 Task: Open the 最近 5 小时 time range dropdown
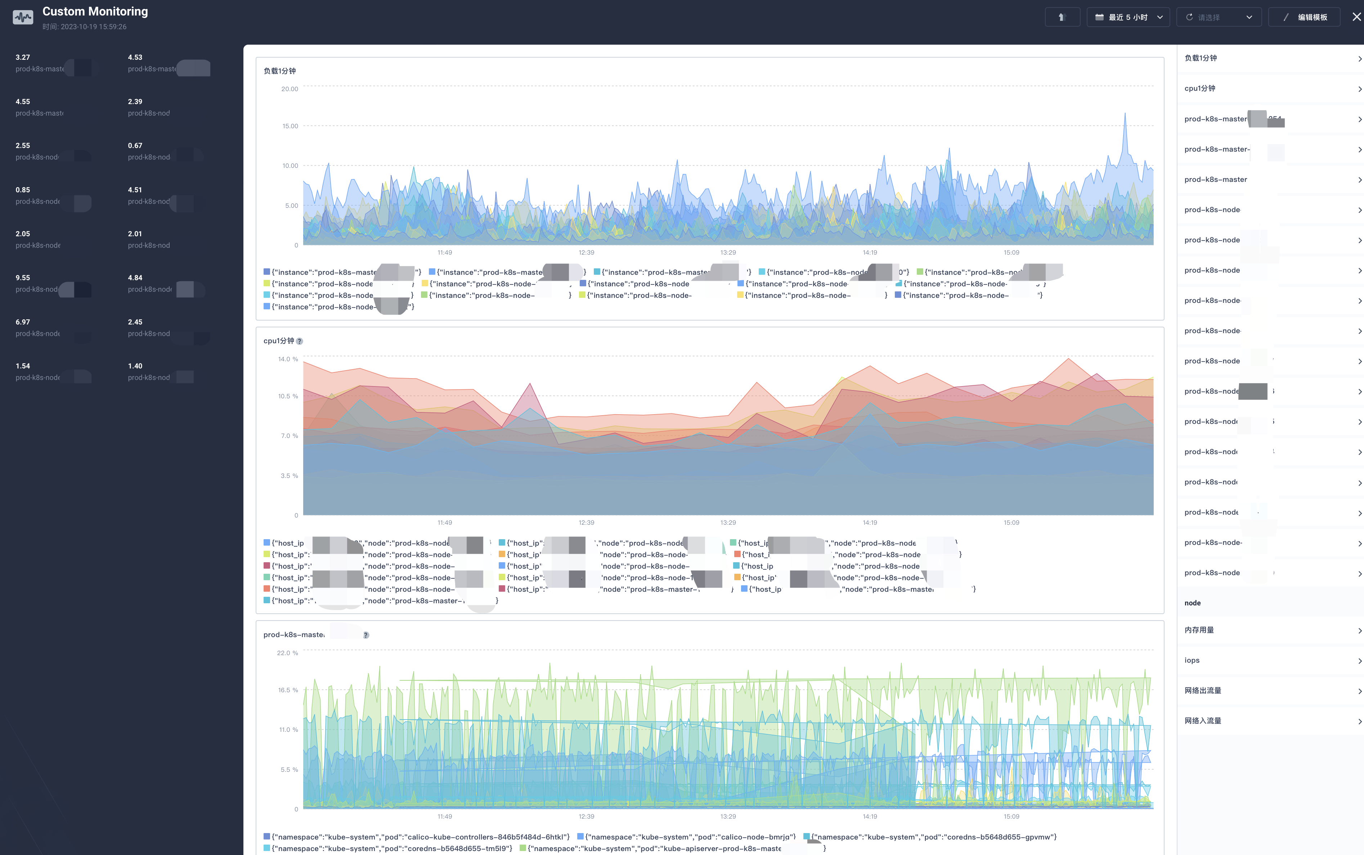pyautogui.click(x=1128, y=17)
